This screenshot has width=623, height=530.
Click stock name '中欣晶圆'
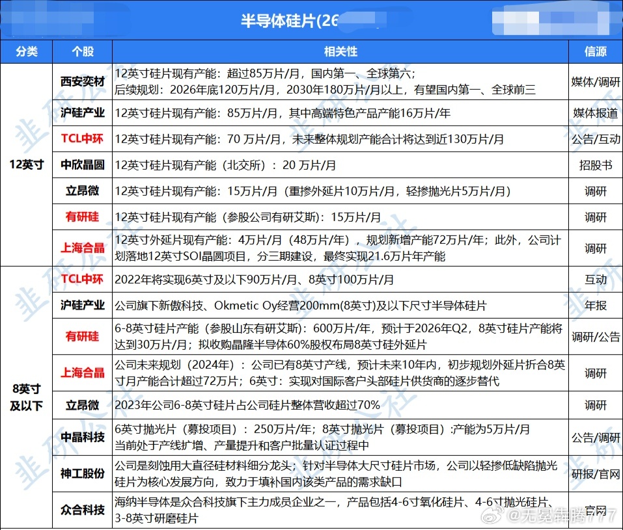click(83, 165)
